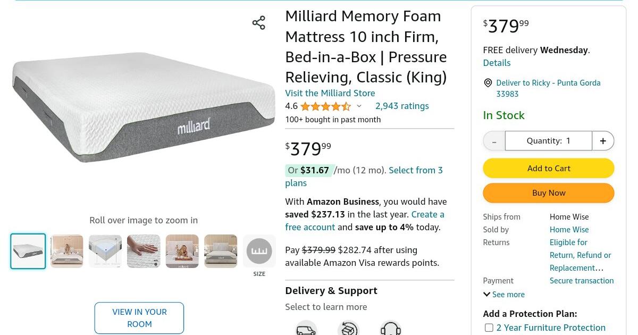Viewport: 638px width, 335px height.
Task: Check the 2 Year Furniture Protection box
Action: (x=489, y=328)
